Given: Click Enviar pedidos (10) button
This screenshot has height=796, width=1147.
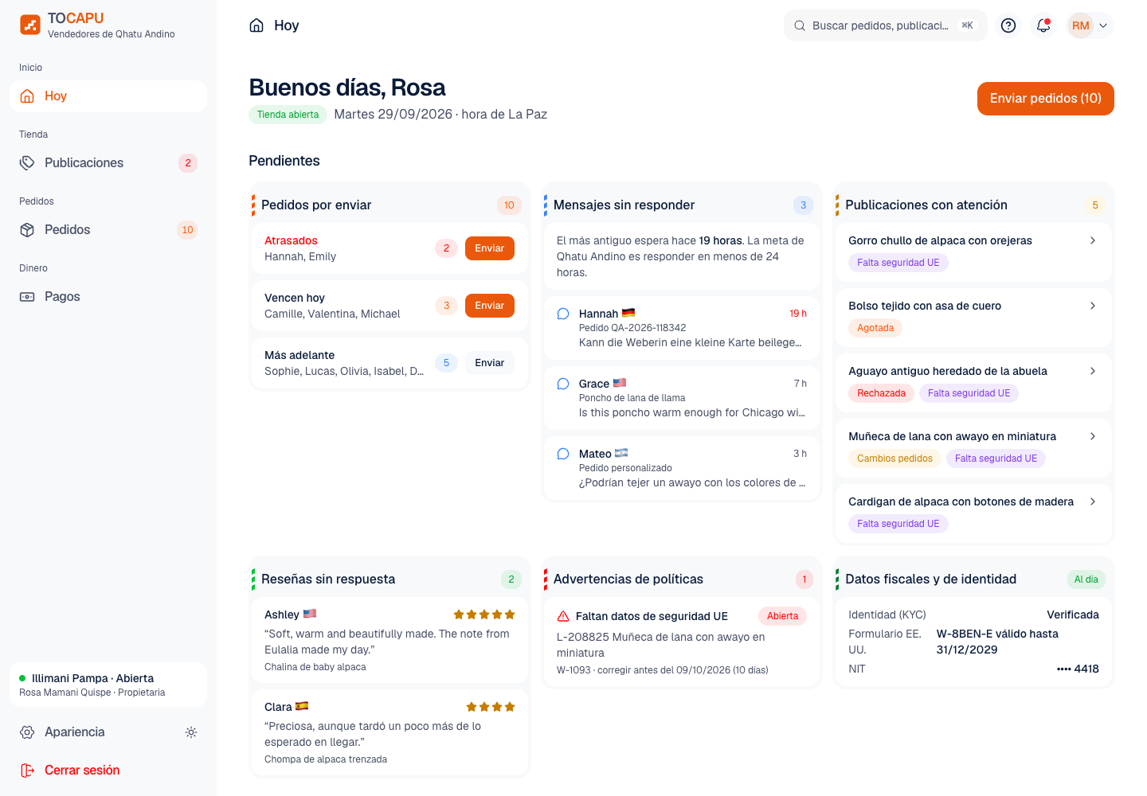Looking at the screenshot, I should [1045, 99].
